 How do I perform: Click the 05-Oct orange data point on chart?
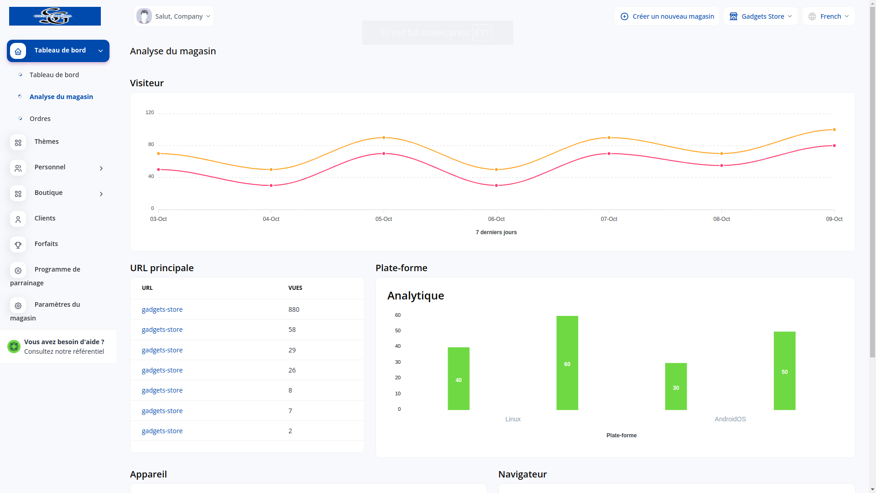[x=384, y=137]
